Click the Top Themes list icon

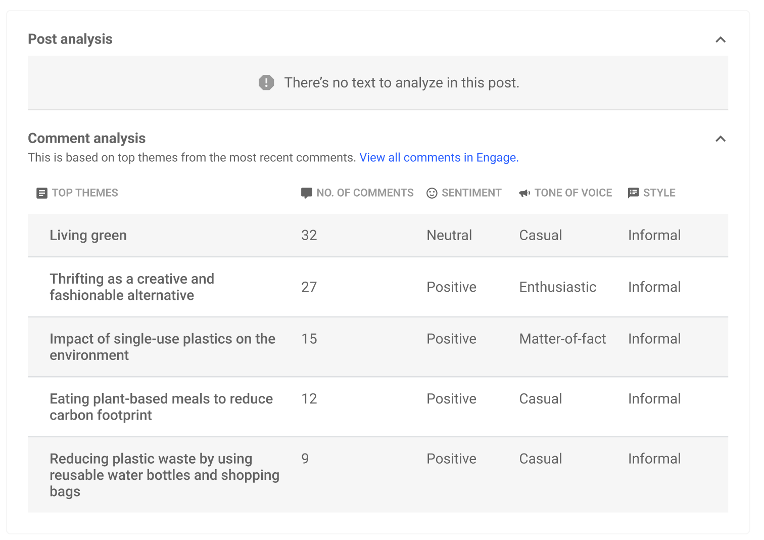tap(42, 193)
